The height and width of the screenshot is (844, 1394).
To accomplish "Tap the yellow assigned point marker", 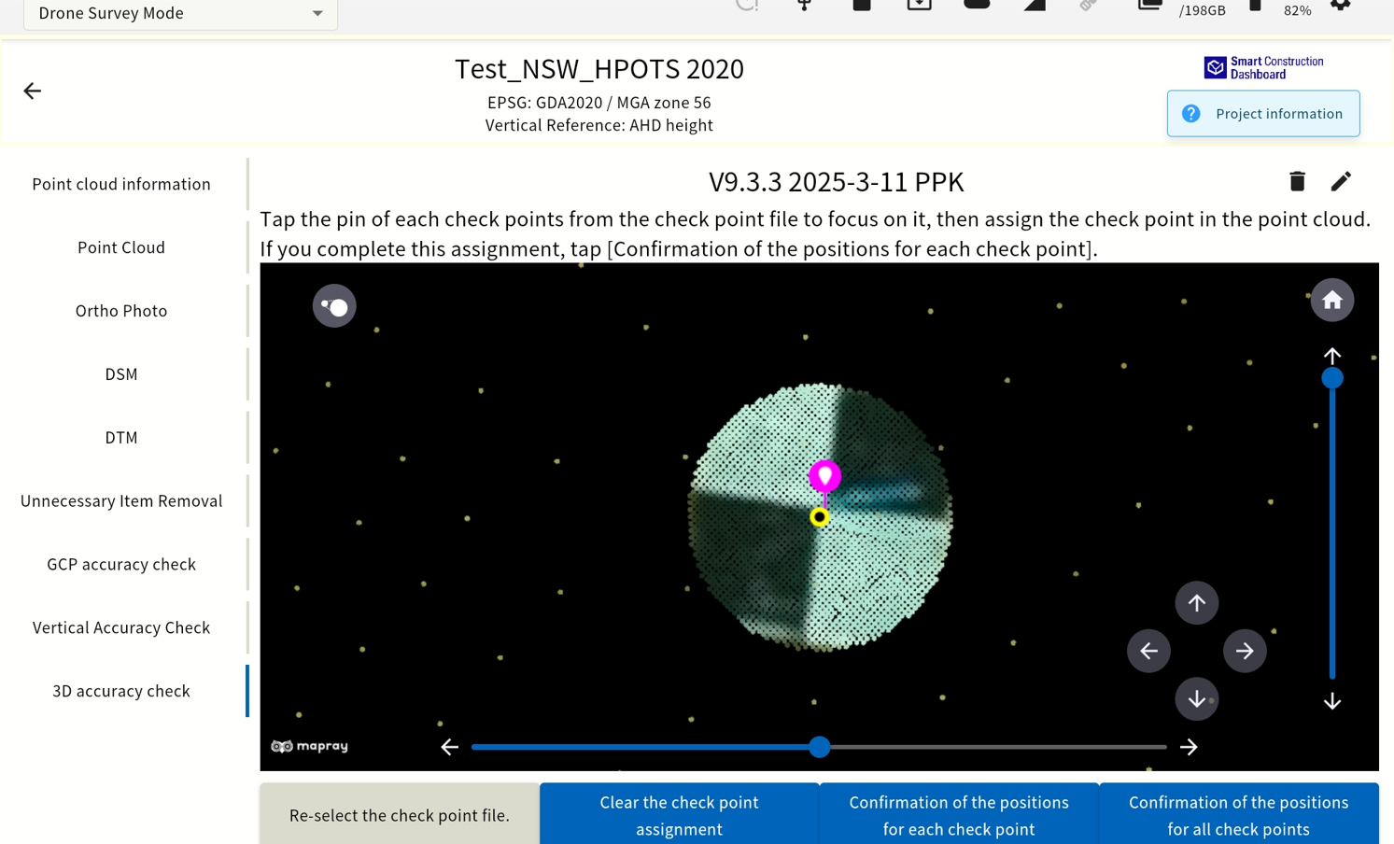I will point(820,516).
